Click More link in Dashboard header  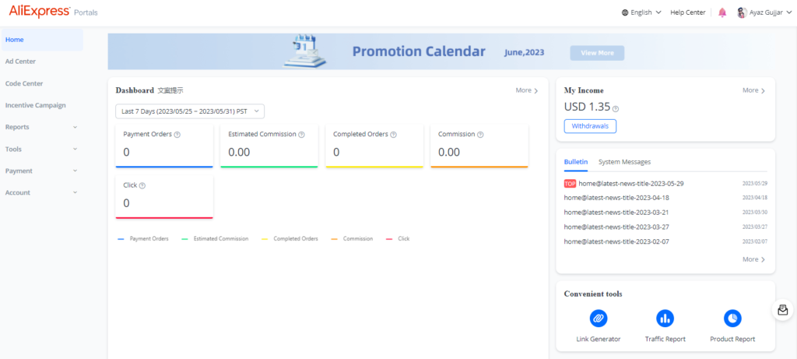pyautogui.click(x=527, y=90)
